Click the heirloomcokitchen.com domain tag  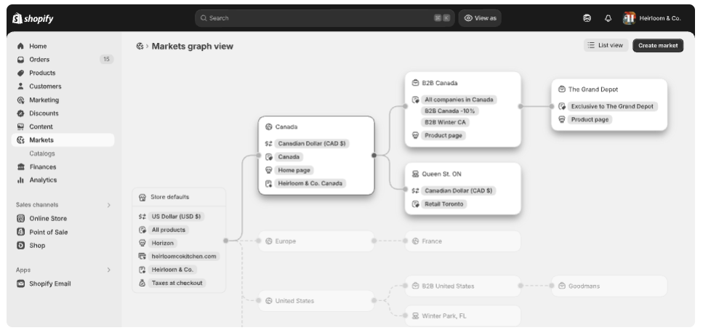click(184, 257)
